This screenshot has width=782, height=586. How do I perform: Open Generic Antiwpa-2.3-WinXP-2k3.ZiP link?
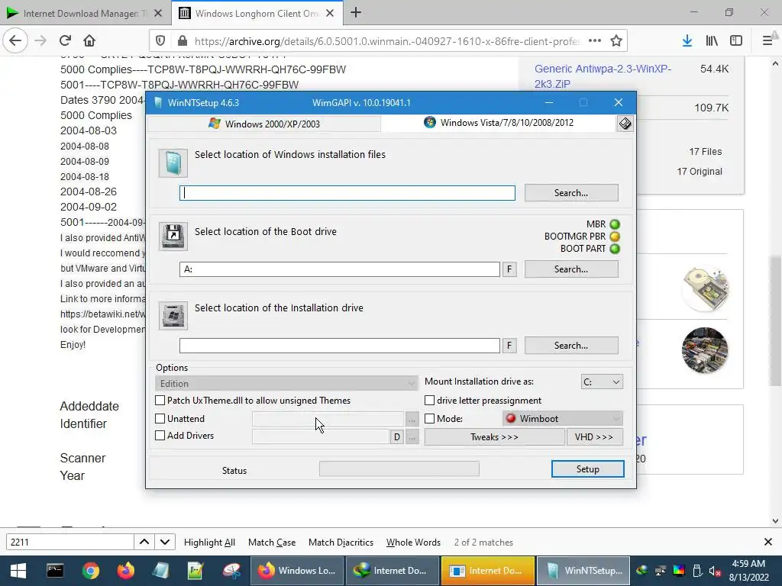coord(603,76)
